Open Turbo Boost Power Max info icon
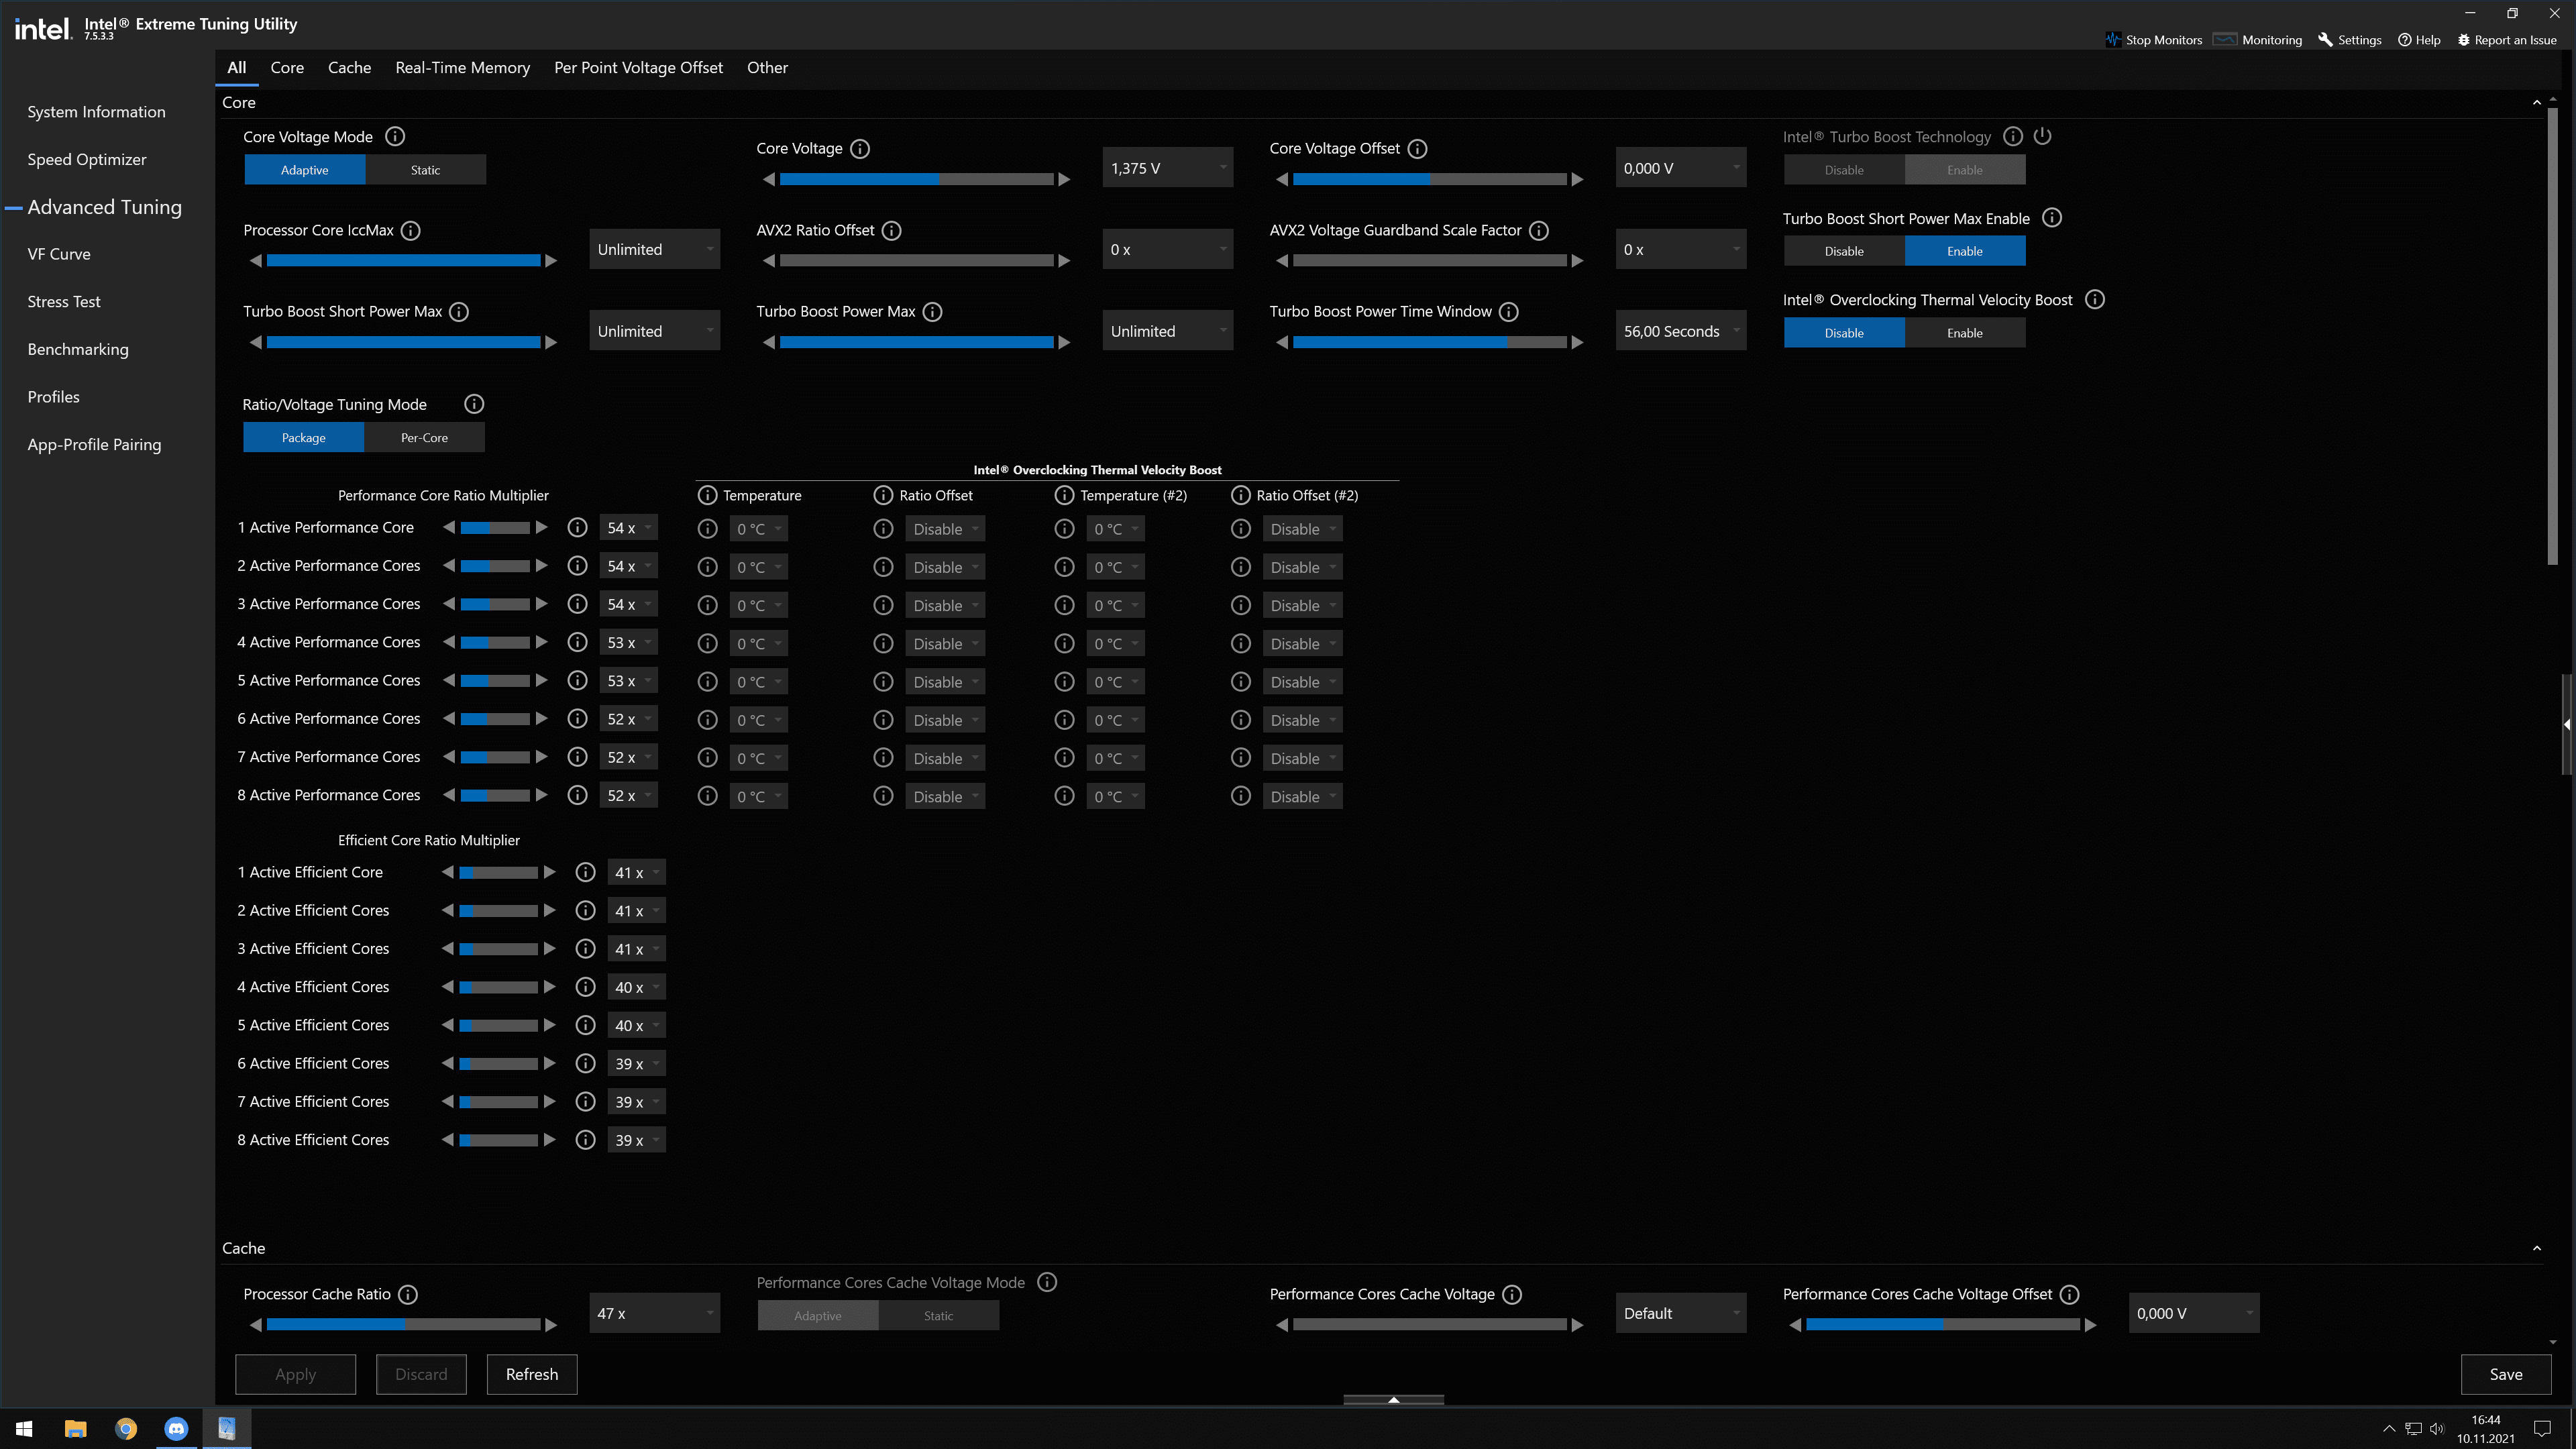2576x1449 pixels. pyautogui.click(x=932, y=311)
